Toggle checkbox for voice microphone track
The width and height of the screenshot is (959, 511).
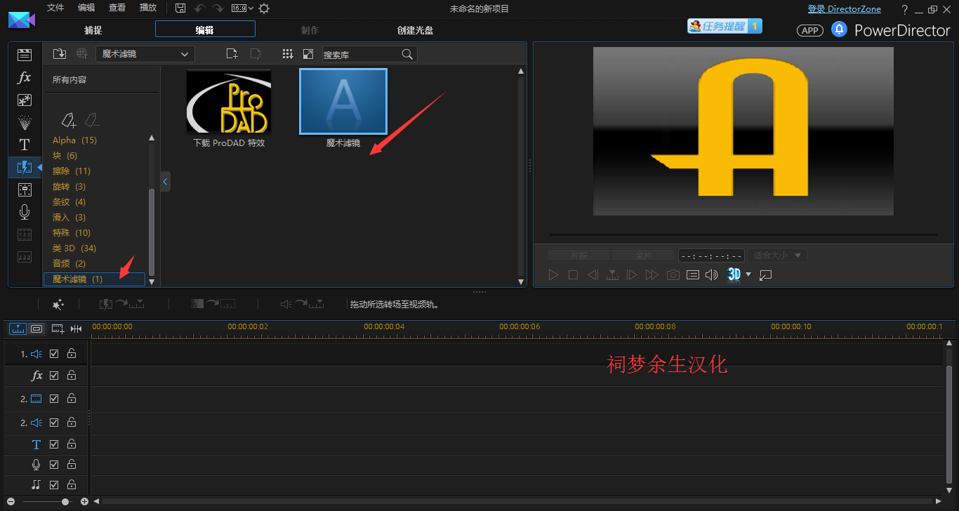pyautogui.click(x=54, y=465)
